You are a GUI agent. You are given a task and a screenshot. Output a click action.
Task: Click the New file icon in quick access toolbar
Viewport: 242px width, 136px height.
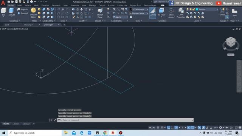[9, 2]
